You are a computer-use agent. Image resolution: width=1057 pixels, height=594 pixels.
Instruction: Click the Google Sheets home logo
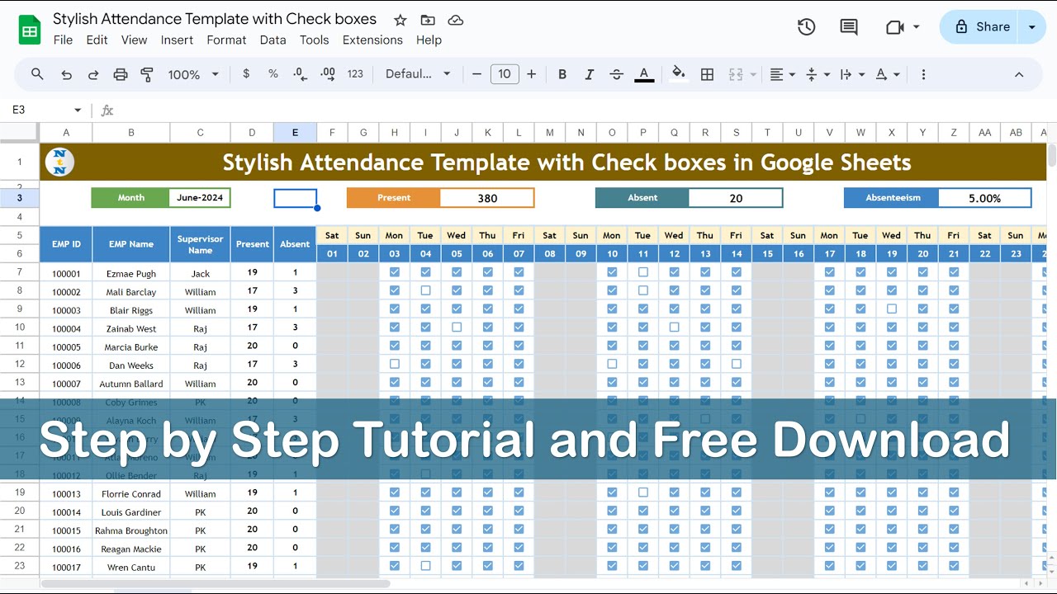(30, 31)
